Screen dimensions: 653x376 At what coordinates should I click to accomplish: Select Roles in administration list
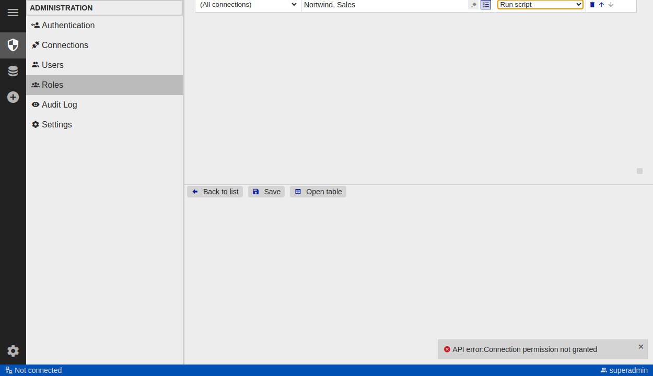coord(104,85)
